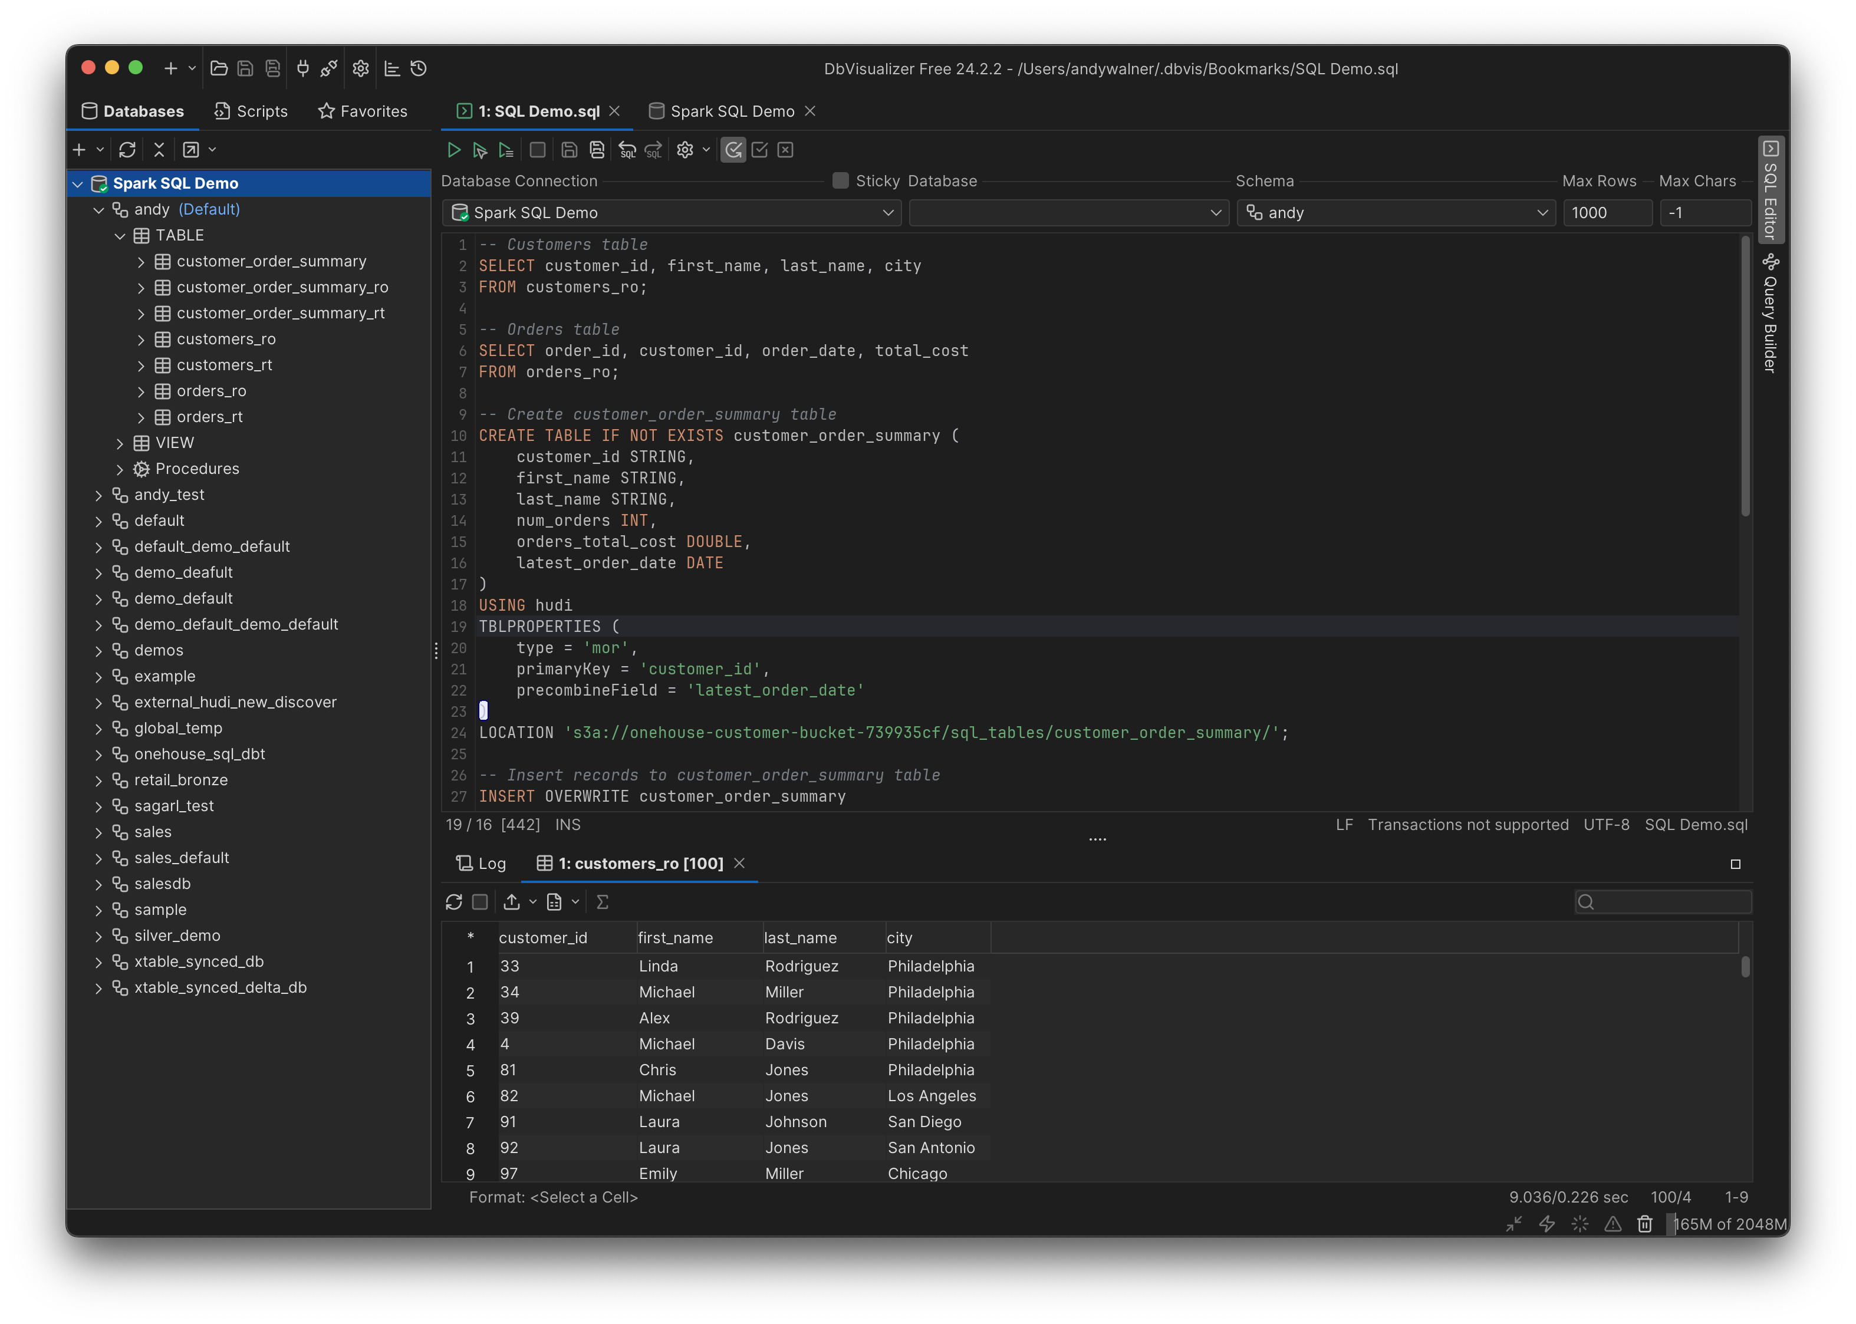Click Execute statement at cursor icon
Screen dimensions: 1856x1324
(x=481, y=150)
